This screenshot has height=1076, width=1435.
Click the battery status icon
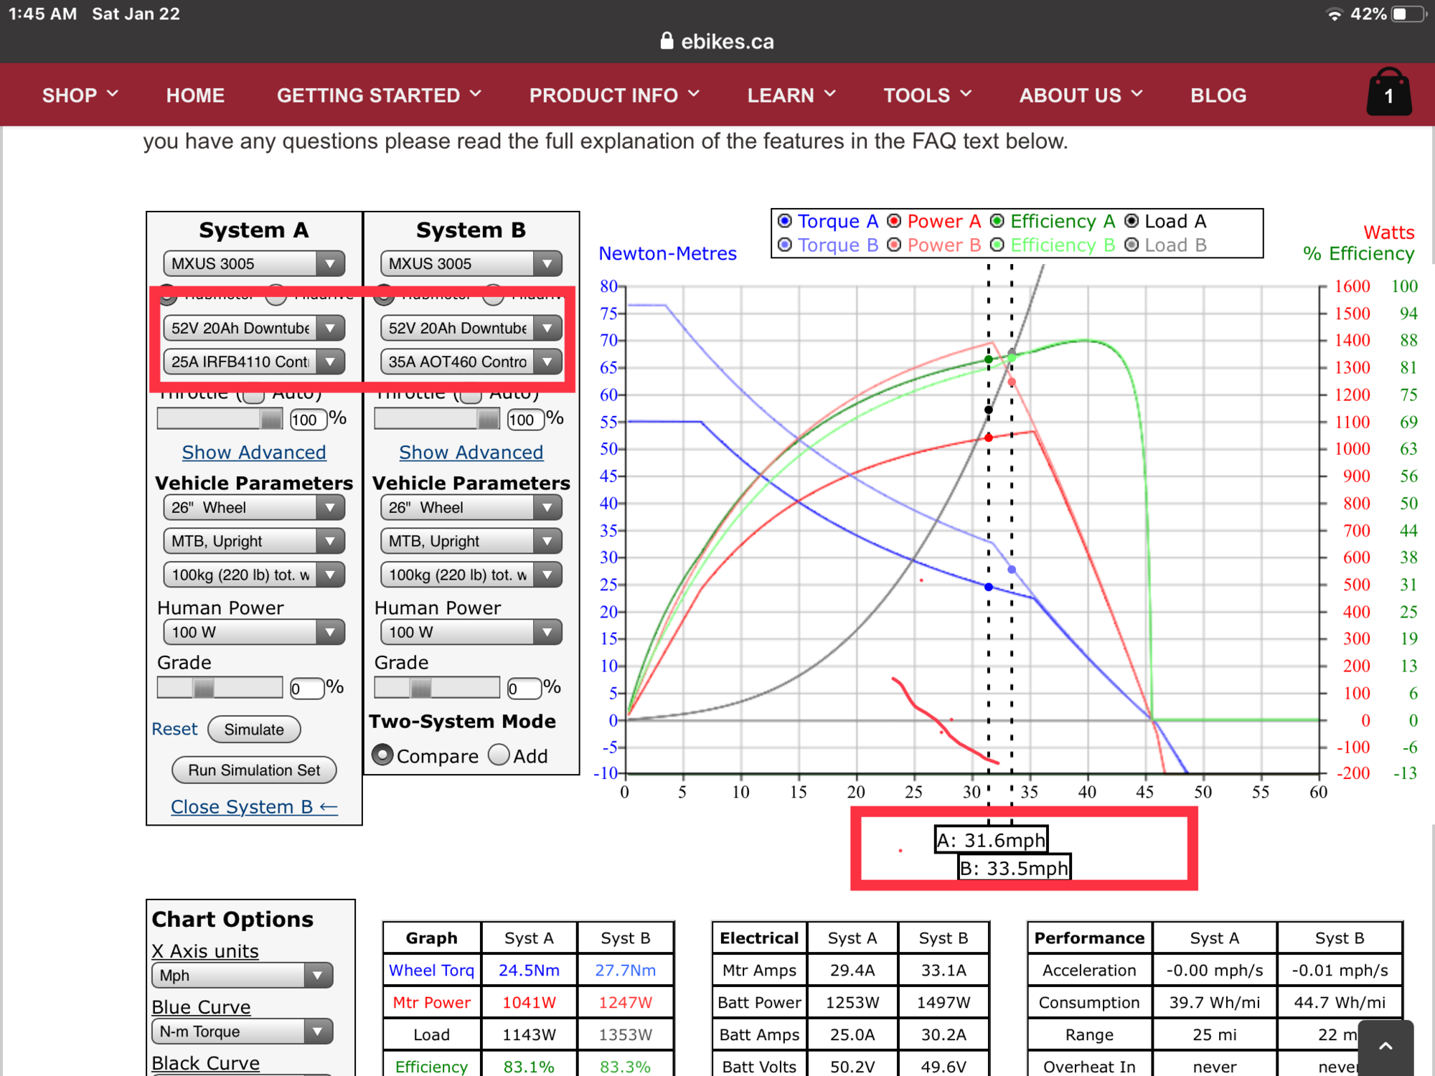tap(1408, 14)
